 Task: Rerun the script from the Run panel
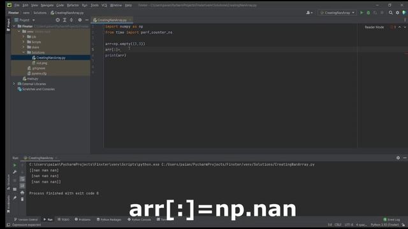[15, 165]
